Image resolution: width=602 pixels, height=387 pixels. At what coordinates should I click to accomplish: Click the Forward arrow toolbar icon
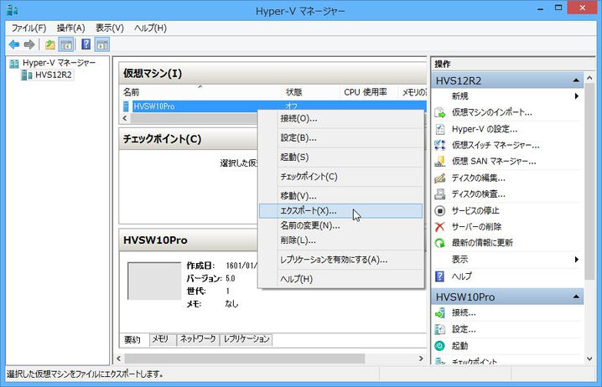tap(29, 45)
